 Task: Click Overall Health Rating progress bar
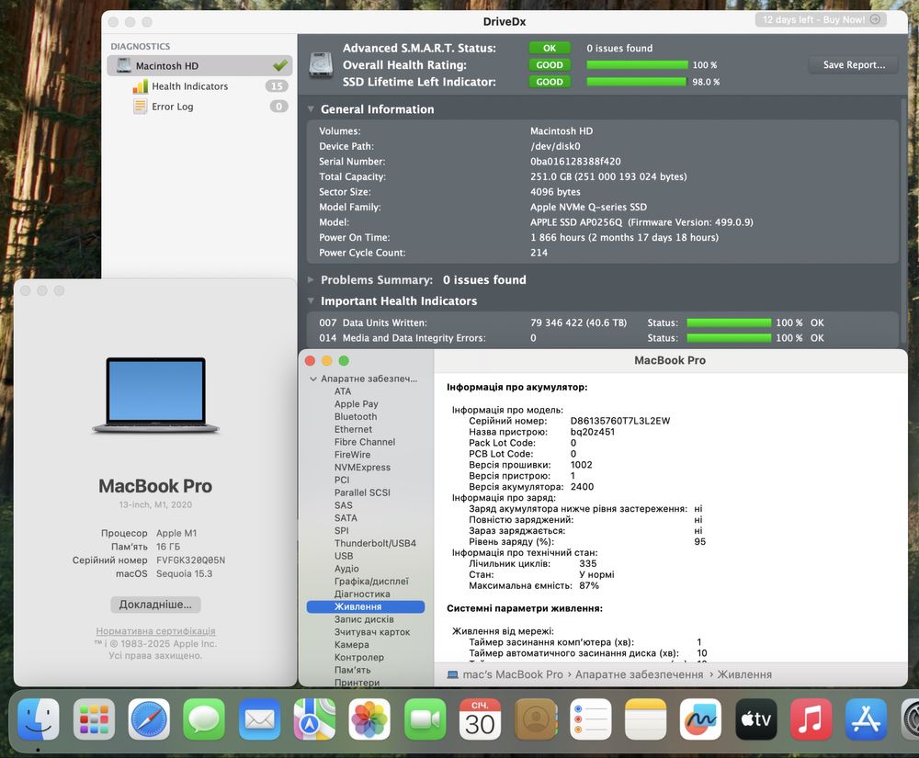[637, 65]
